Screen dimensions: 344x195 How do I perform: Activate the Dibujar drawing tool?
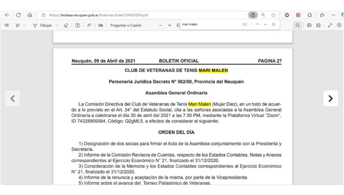tap(43, 25)
